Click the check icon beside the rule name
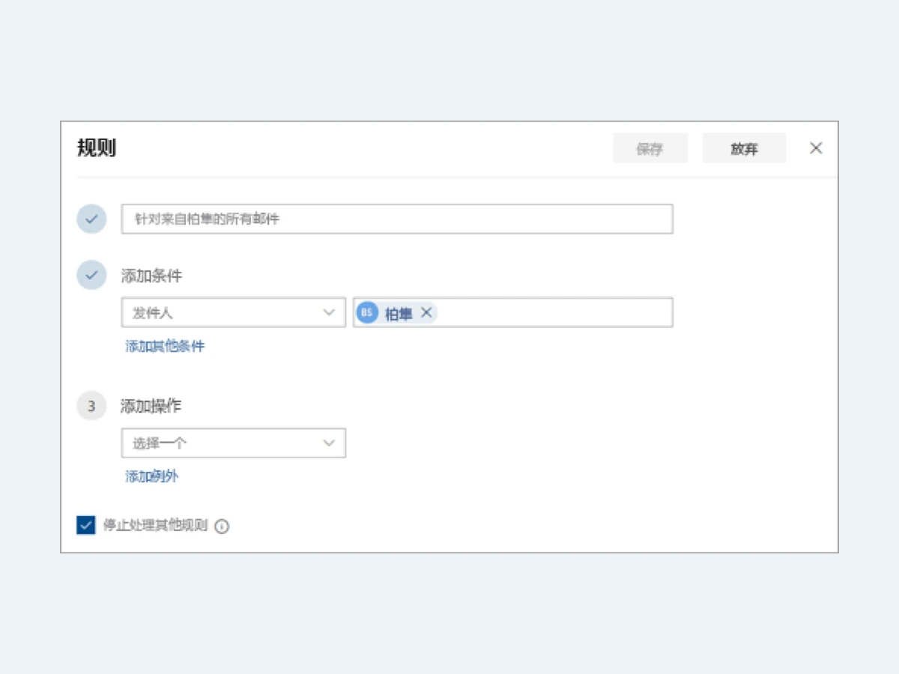 click(91, 219)
